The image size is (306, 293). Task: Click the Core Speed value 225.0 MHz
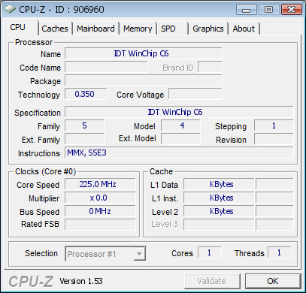[x=100, y=184]
